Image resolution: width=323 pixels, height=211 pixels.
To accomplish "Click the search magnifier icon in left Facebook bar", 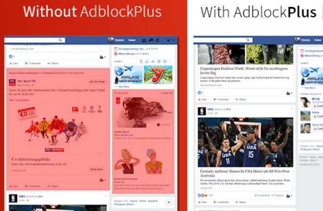I will pos(60,40).
